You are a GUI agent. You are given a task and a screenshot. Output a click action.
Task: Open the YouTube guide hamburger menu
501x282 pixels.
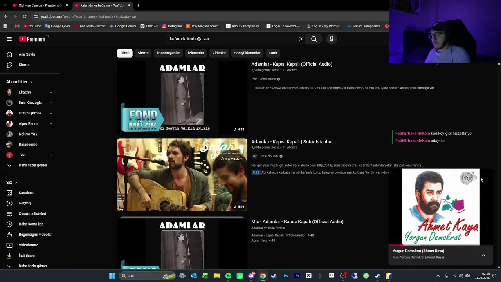(9, 39)
